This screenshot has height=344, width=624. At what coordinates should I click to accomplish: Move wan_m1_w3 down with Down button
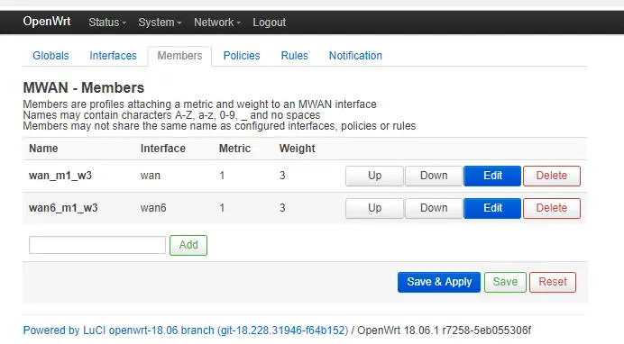coord(434,176)
